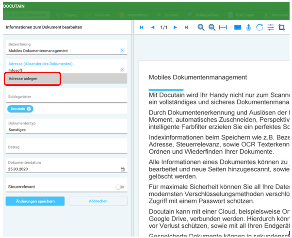292x238 pixels.
Task: Clear the Bezeichnung field
Action: [x=122, y=50]
